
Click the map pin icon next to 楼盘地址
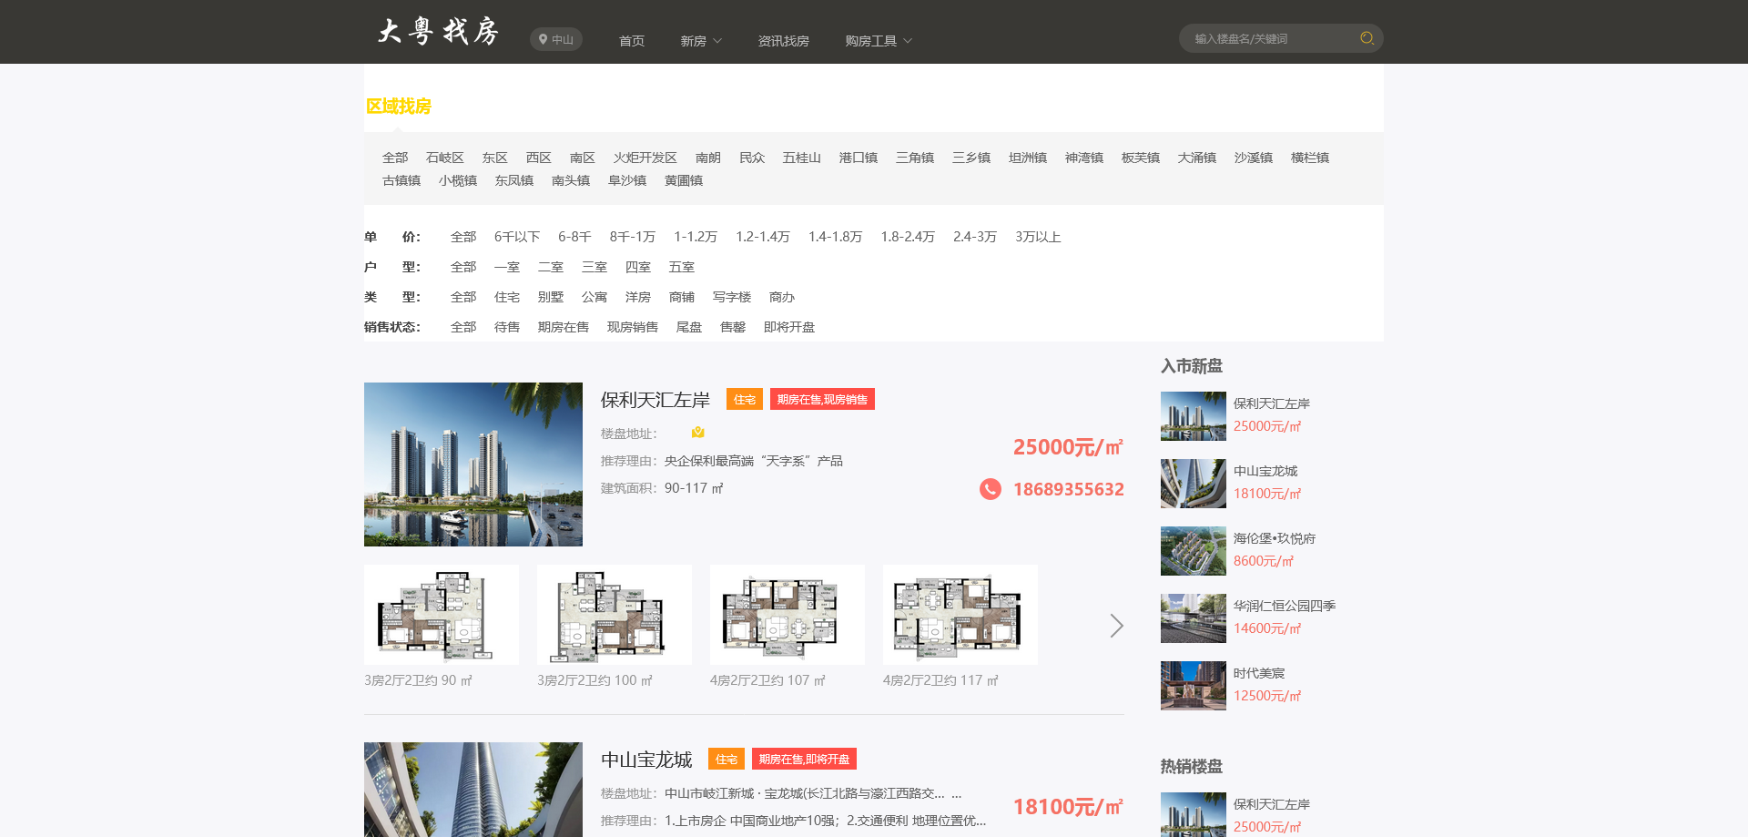point(697,432)
